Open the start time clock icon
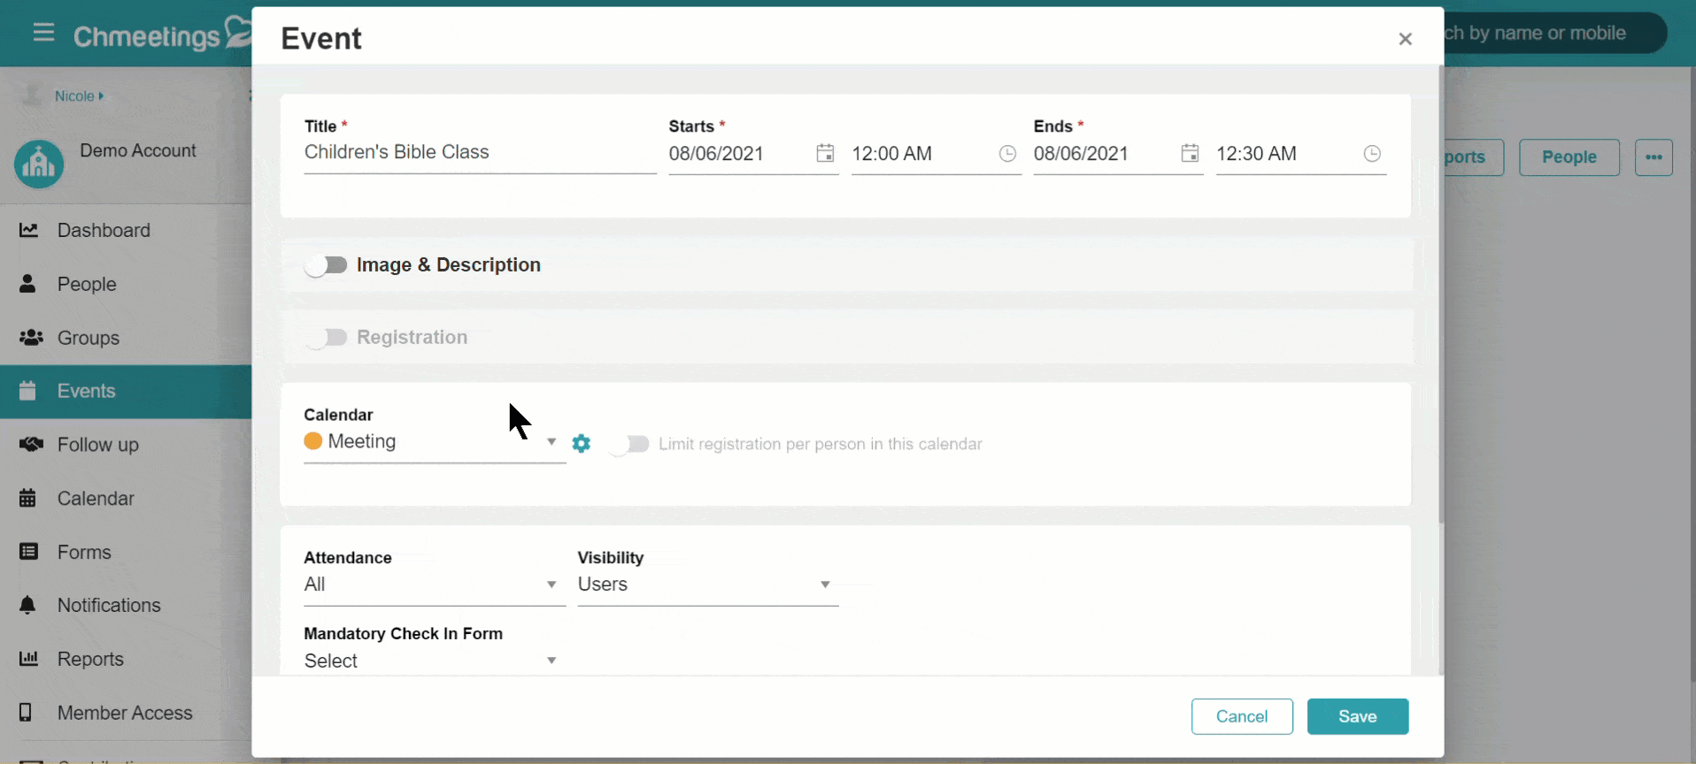 coord(1007,154)
